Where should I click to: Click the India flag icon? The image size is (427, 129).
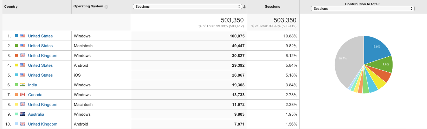(x=23, y=85)
